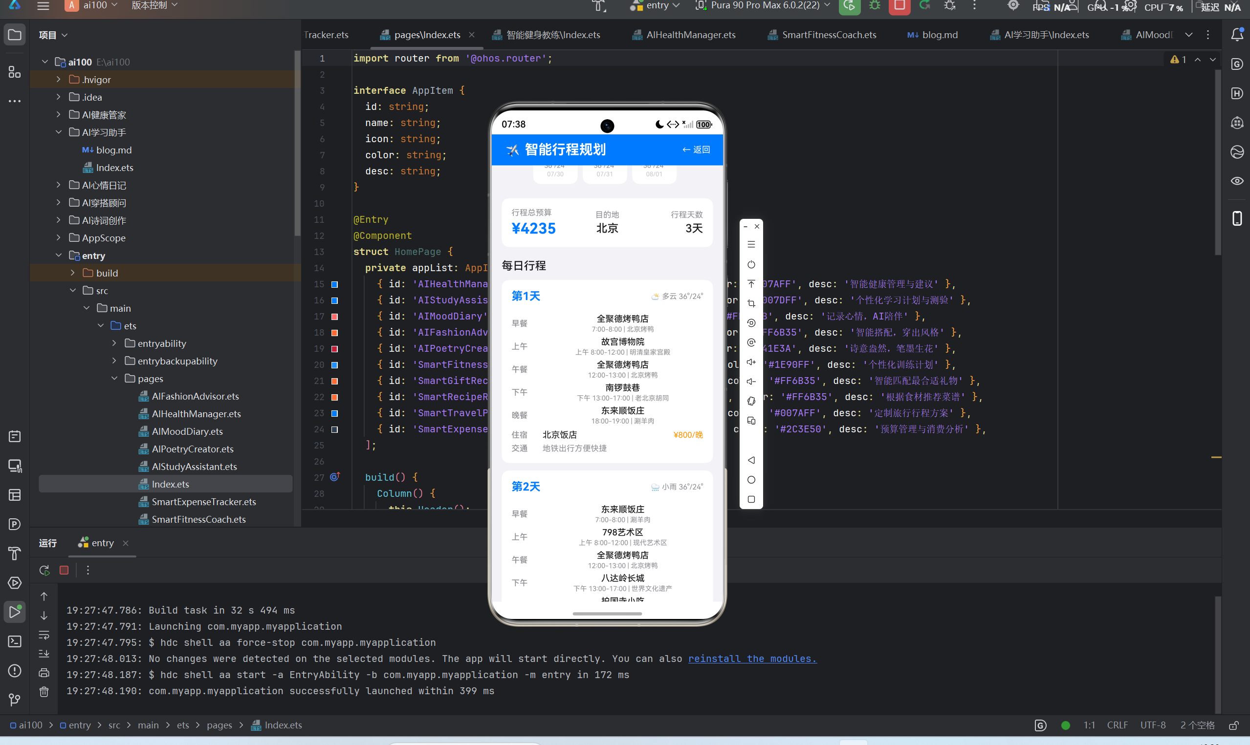Screen dimensions: 1250x745
Task: Click the emulator power button
Action: pyautogui.click(x=751, y=265)
